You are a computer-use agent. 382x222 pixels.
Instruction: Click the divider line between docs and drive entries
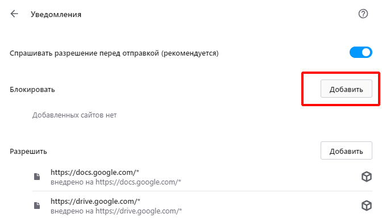point(202,191)
